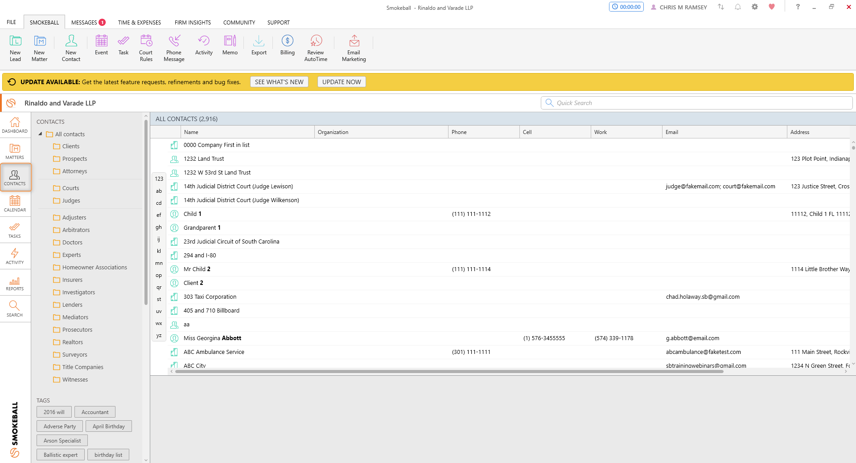Image resolution: width=856 pixels, height=463 pixels.
Task: Filter by Adverse Party tag
Action: click(60, 426)
